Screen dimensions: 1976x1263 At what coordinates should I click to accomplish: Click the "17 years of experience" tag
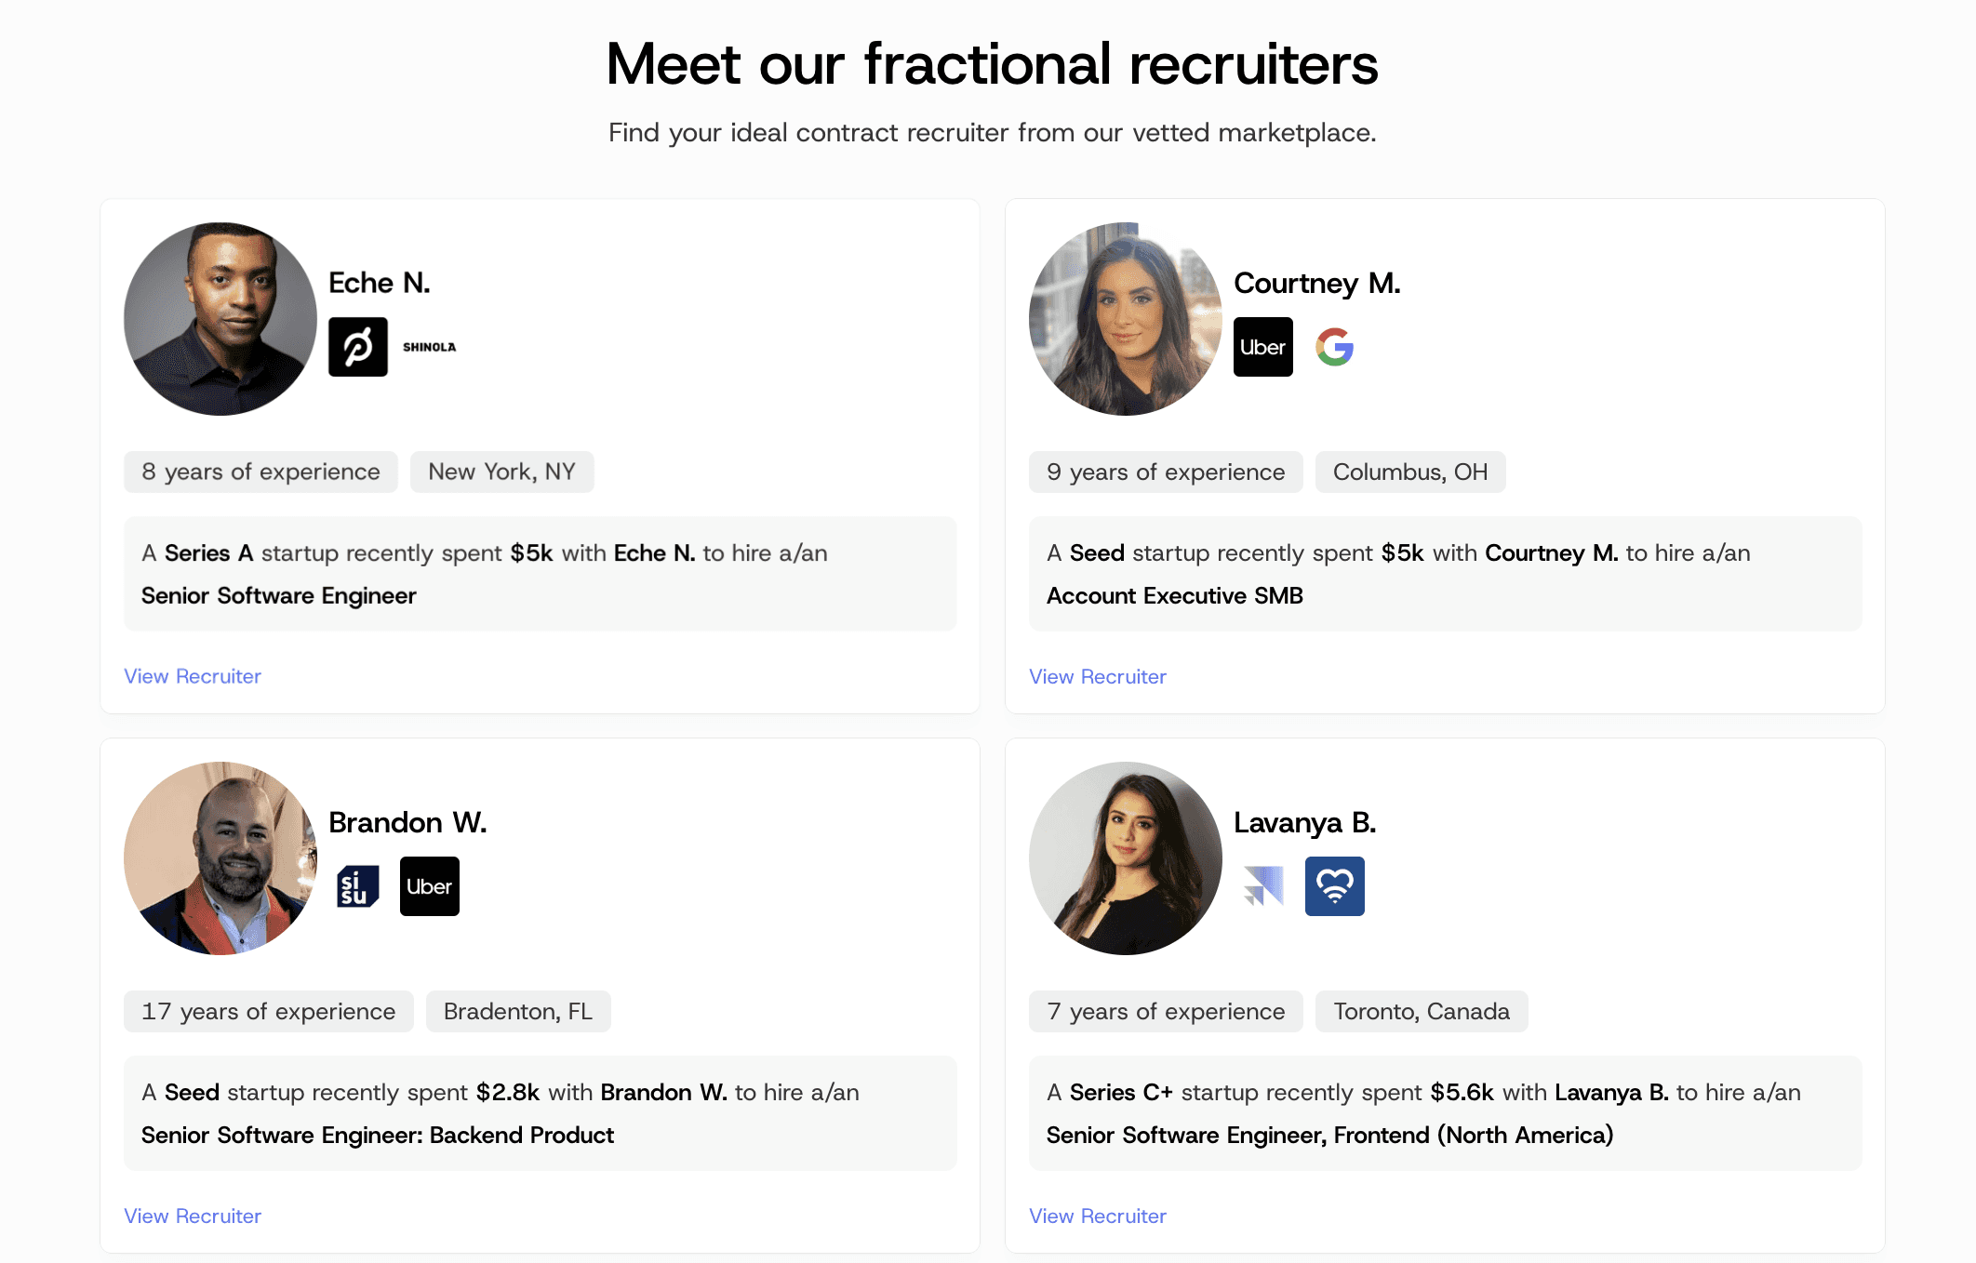[x=268, y=1011]
